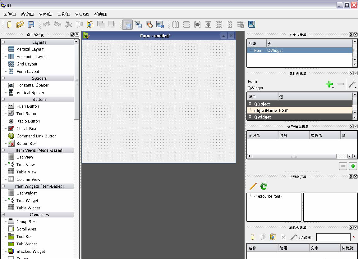Click the Paste icon in the toolbar
This screenshot has height=259, width=358.
click(x=90, y=25)
